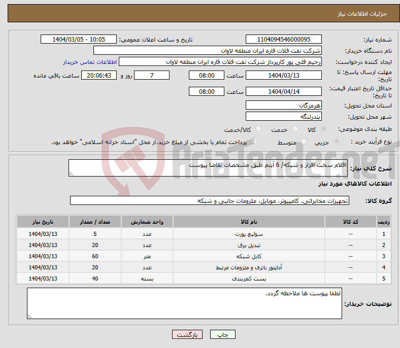Click the need number field 1104094546000095

[283, 39]
